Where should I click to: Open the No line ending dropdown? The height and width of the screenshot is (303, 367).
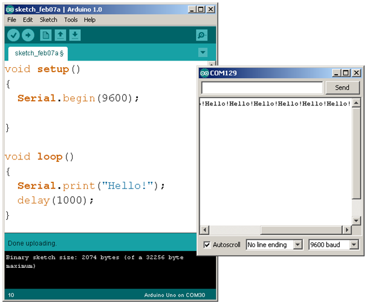pos(274,245)
